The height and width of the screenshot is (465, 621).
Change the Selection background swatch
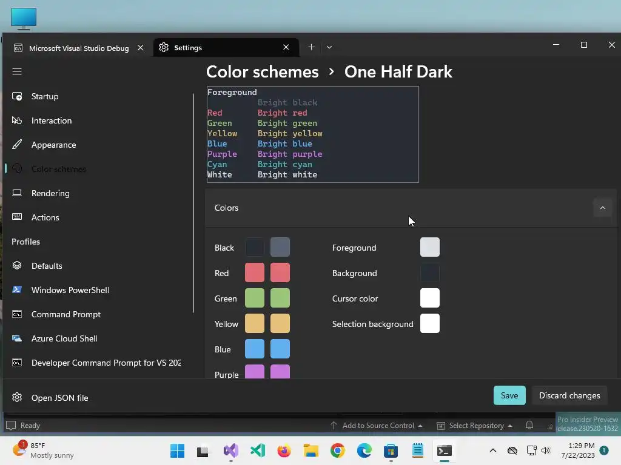coord(430,323)
